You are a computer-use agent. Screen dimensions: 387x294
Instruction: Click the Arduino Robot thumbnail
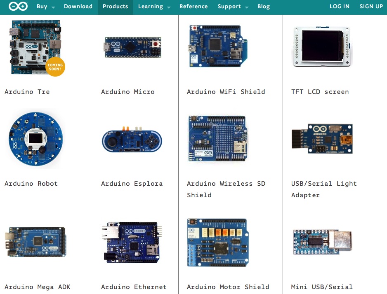pos(35,138)
